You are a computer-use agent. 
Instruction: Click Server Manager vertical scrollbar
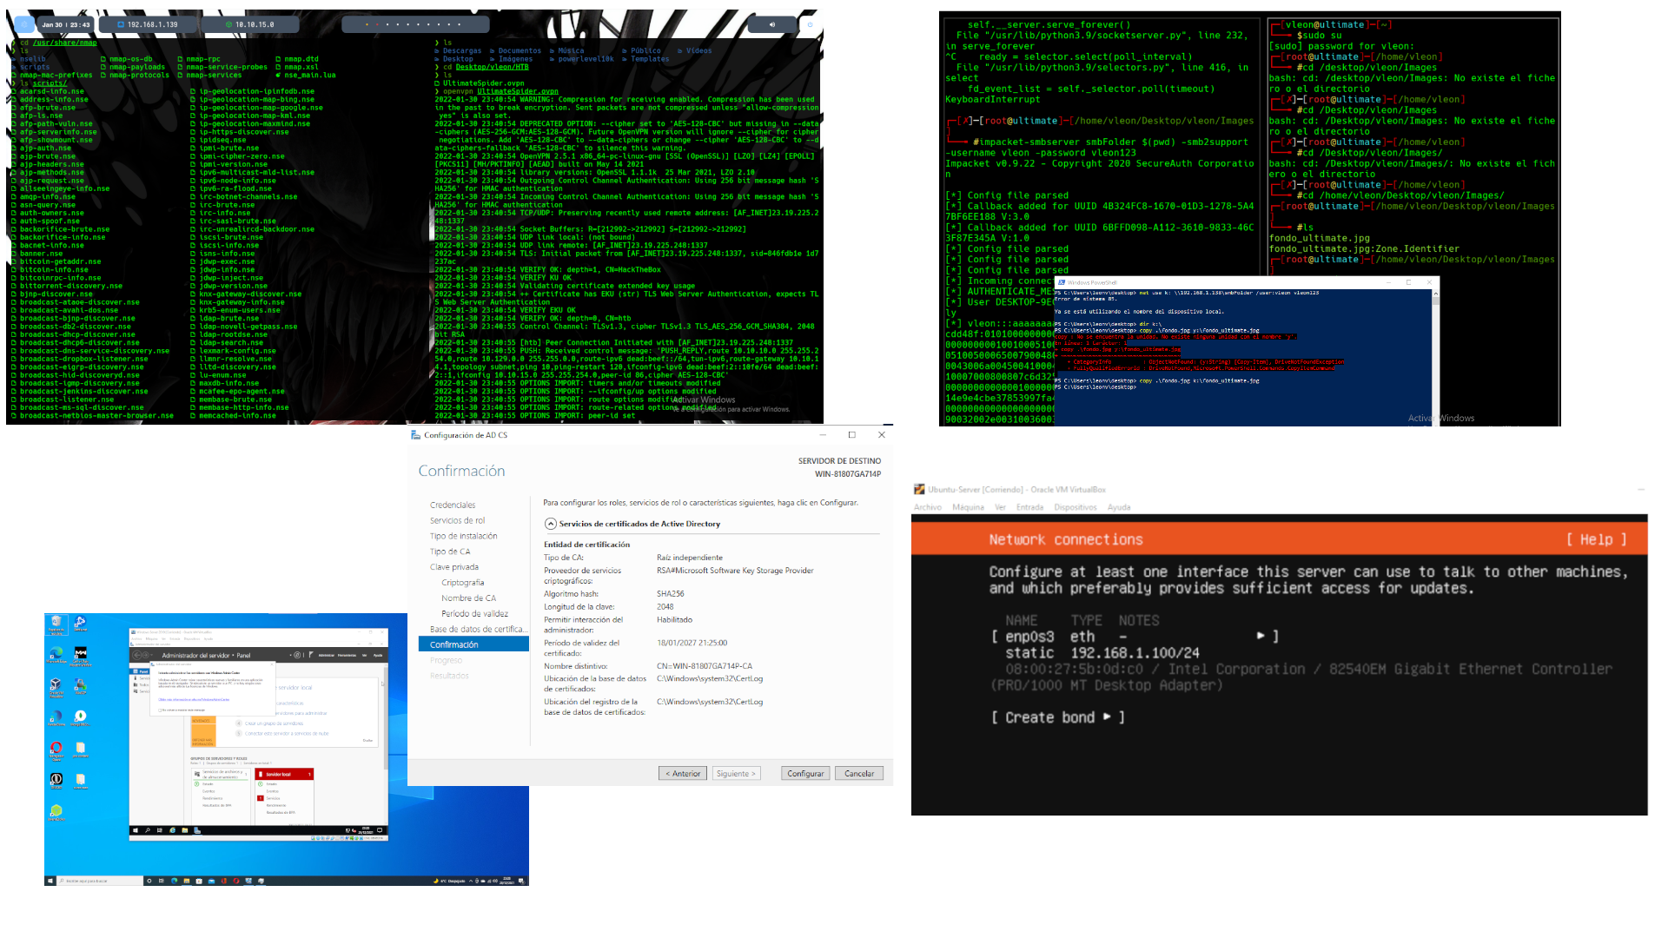[385, 717]
